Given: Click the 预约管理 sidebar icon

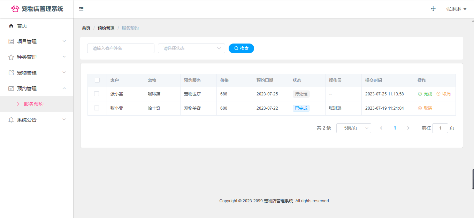Looking at the screenshot, I should pyautogui.click(x=11, y=88).
